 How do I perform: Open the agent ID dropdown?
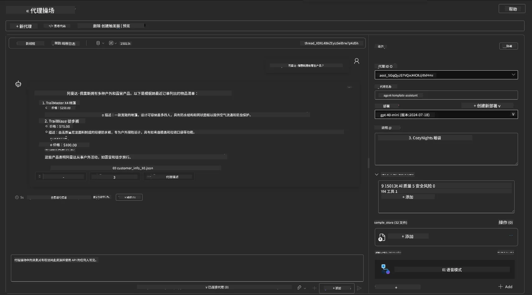[446, 75]
